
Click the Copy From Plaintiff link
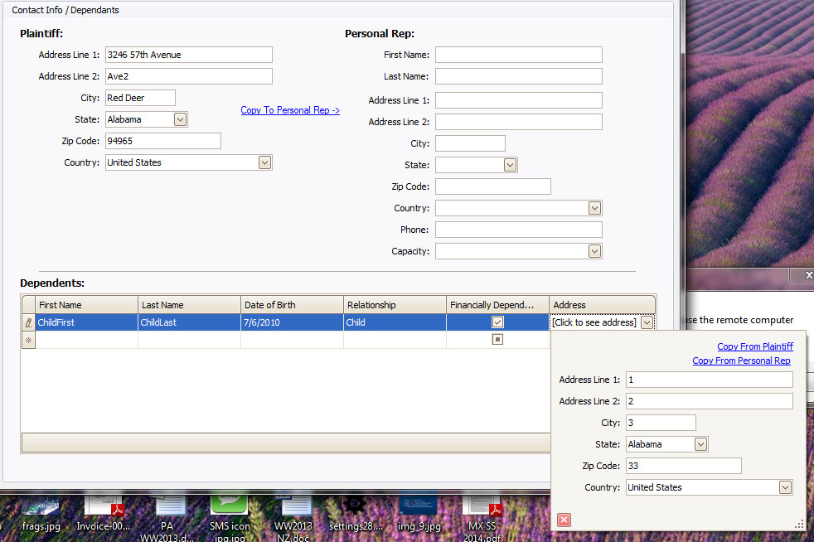[x=754, y=346]
